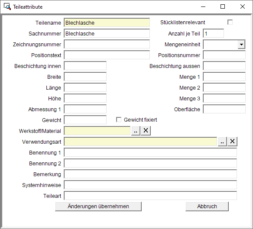Click Änderungen übernehmen button
The width and height of the screenshot is (253, 229).
coord(98,206)
